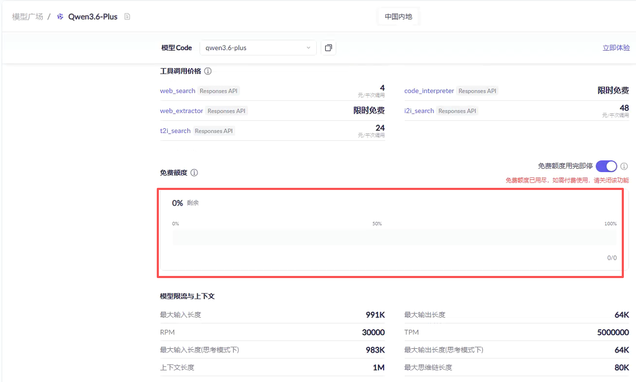Screen dimensions: 636x382
Task: Select the 中国内地 region tab
Action: [398, 16]
